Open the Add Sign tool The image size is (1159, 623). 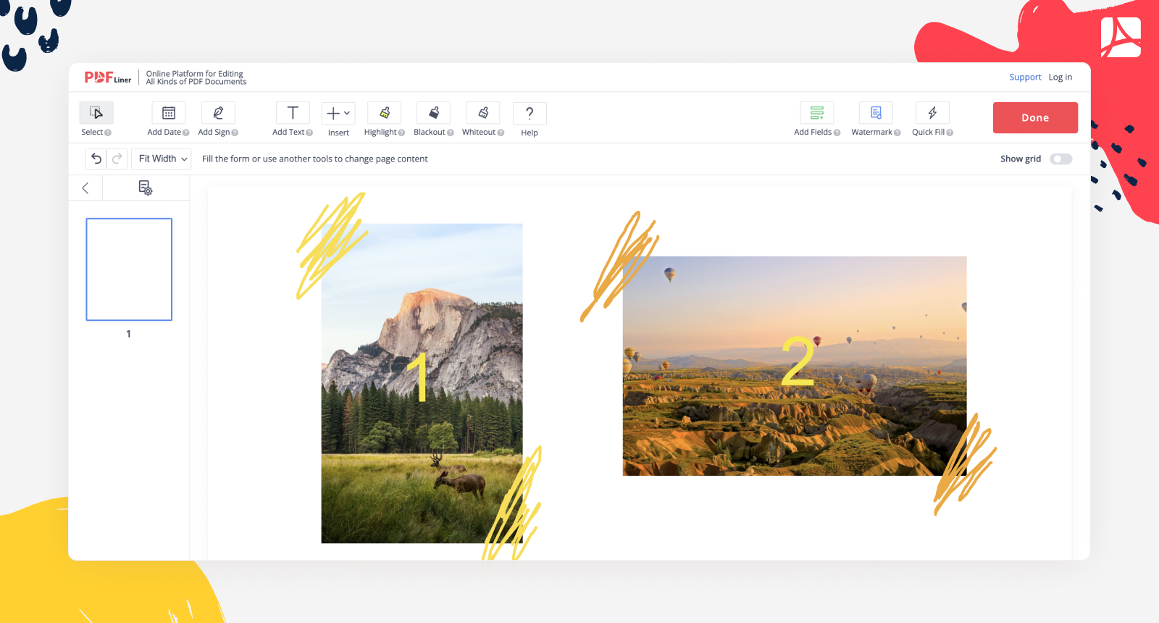(218, 113)
